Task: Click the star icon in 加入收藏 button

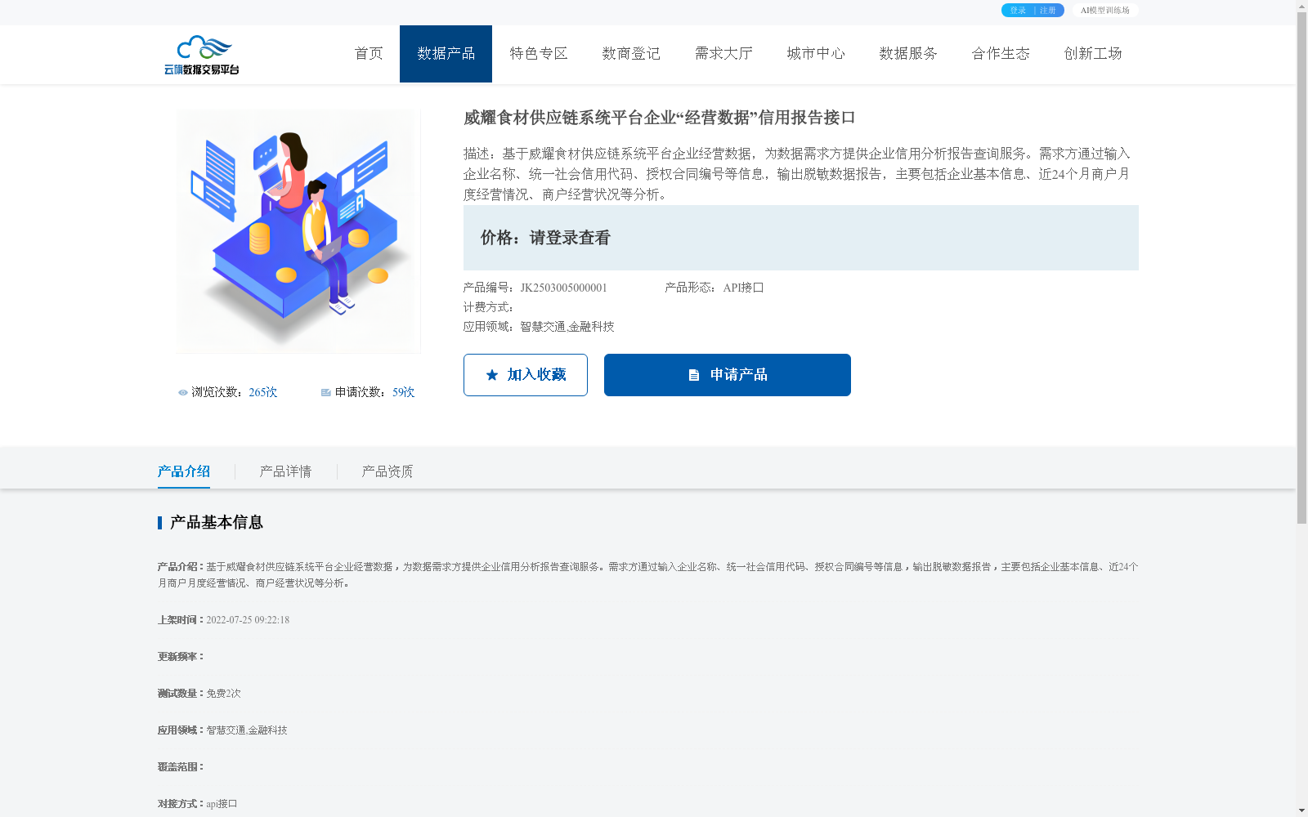Action: pyautogui.click(x=492, y=375)
